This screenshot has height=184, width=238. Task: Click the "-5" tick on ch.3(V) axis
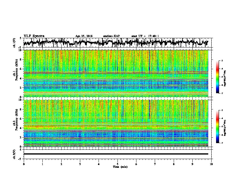20,159
